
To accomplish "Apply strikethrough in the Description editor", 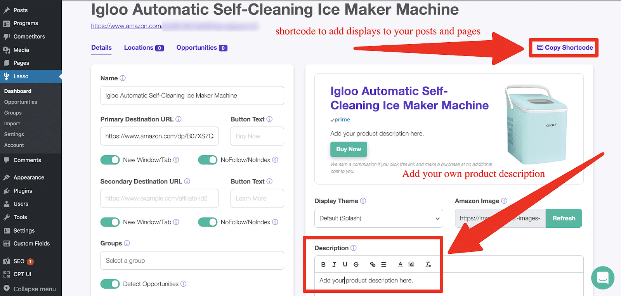I will pos(356,264).
